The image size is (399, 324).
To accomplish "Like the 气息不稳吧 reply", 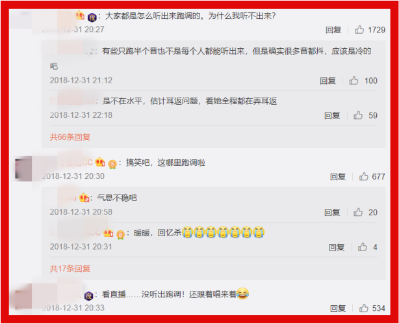I will pyautogui.click(x=358, y=212).
